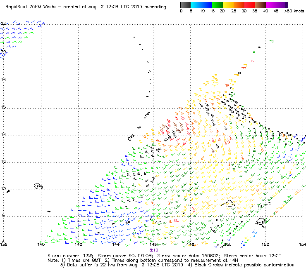Click the cyan 5-10 knots legend swatch

pyautogui.click(x=196, y=5)
